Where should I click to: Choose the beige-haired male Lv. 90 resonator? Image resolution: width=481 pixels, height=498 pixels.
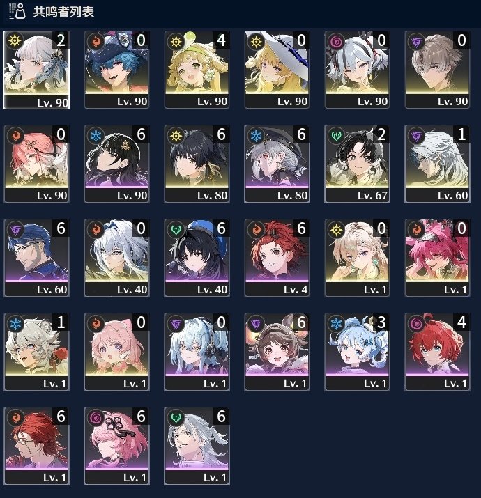437,70
